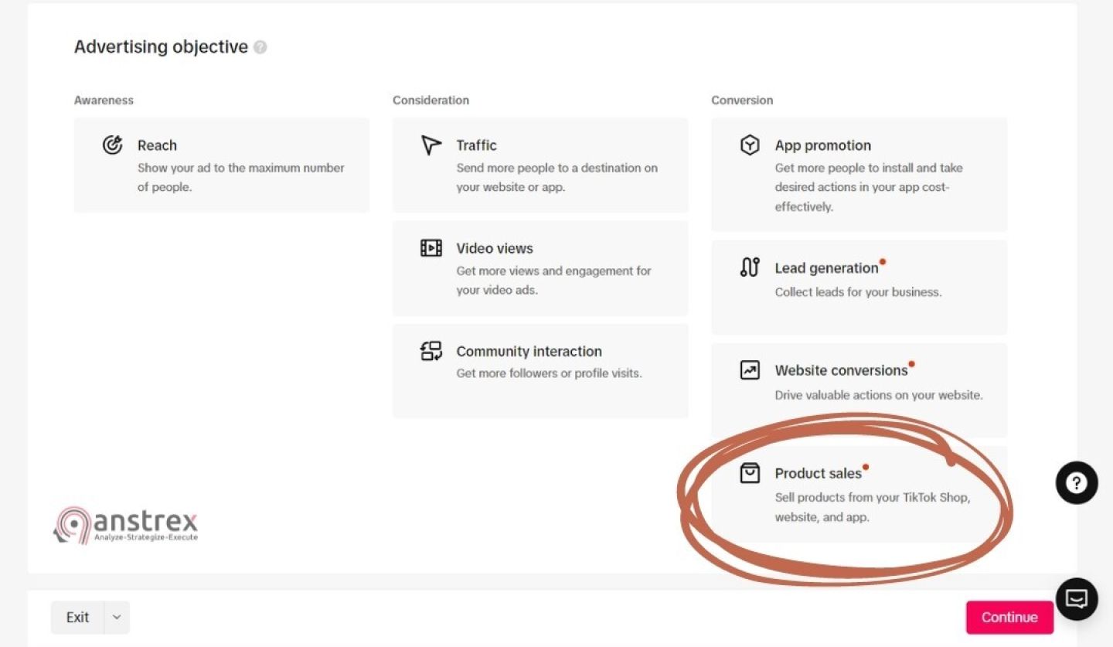Click the Video views filmstrip icon
Screen dimensions: 1113x647
click(x=431, y=248)
